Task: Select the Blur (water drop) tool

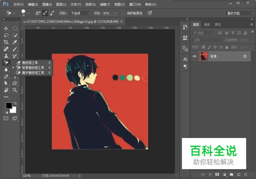Action: pyautogui.click(x=6, y=69)
